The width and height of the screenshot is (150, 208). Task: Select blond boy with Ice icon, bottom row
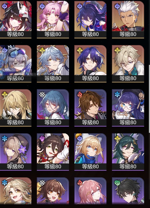16,191
